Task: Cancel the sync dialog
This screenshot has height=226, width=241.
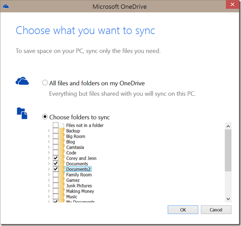Action: pyautogui.click(x=216, y=210)
